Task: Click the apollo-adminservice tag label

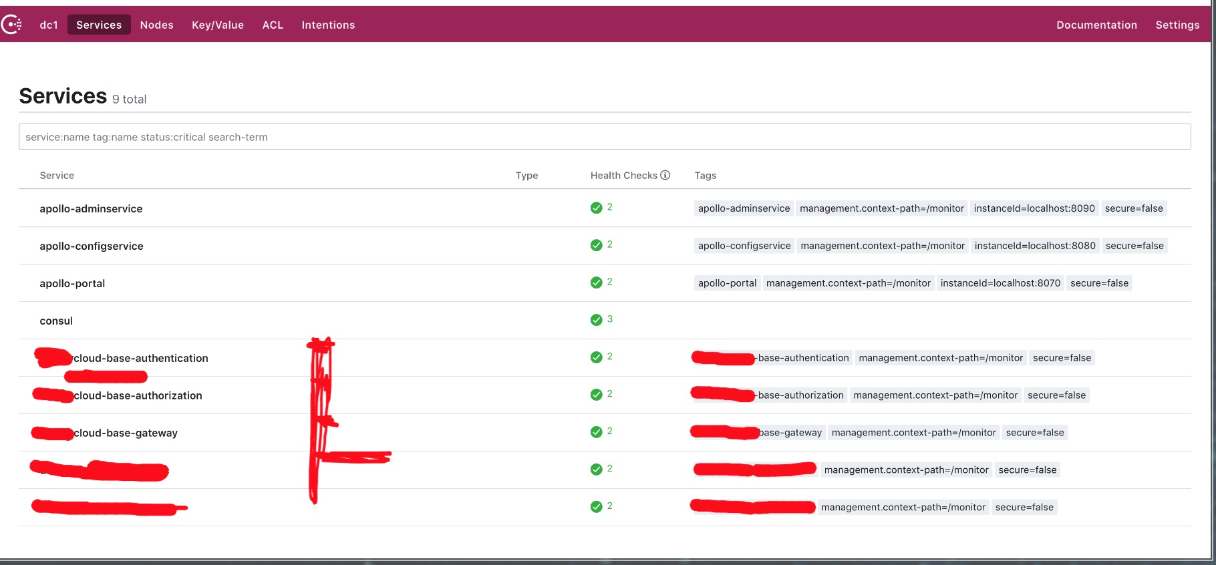Action: pos(744,208)
